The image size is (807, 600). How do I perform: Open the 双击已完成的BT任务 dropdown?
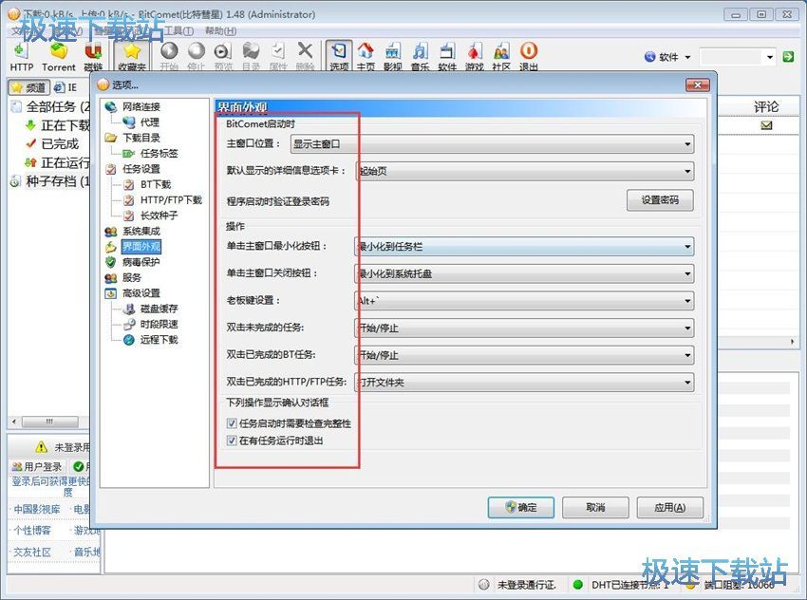(x=524, y=355)
